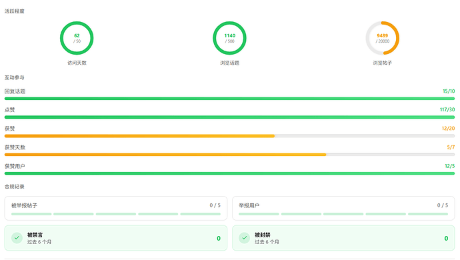Click the 117/30 value

click(447, 109)
